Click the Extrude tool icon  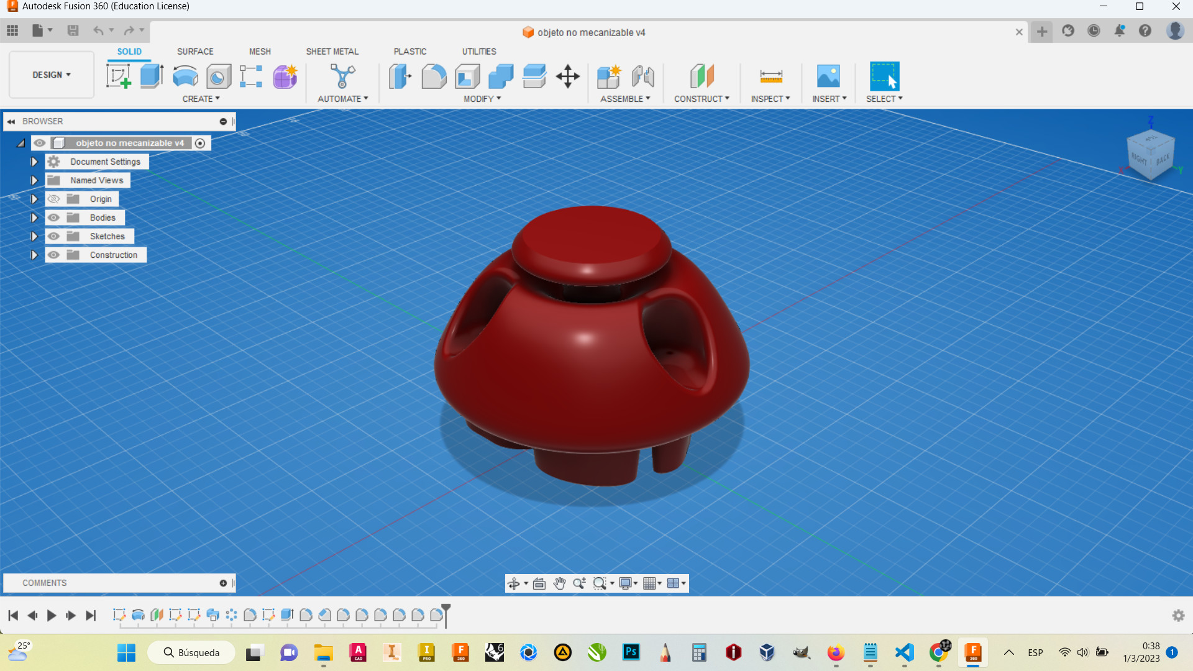coord(152,76)
